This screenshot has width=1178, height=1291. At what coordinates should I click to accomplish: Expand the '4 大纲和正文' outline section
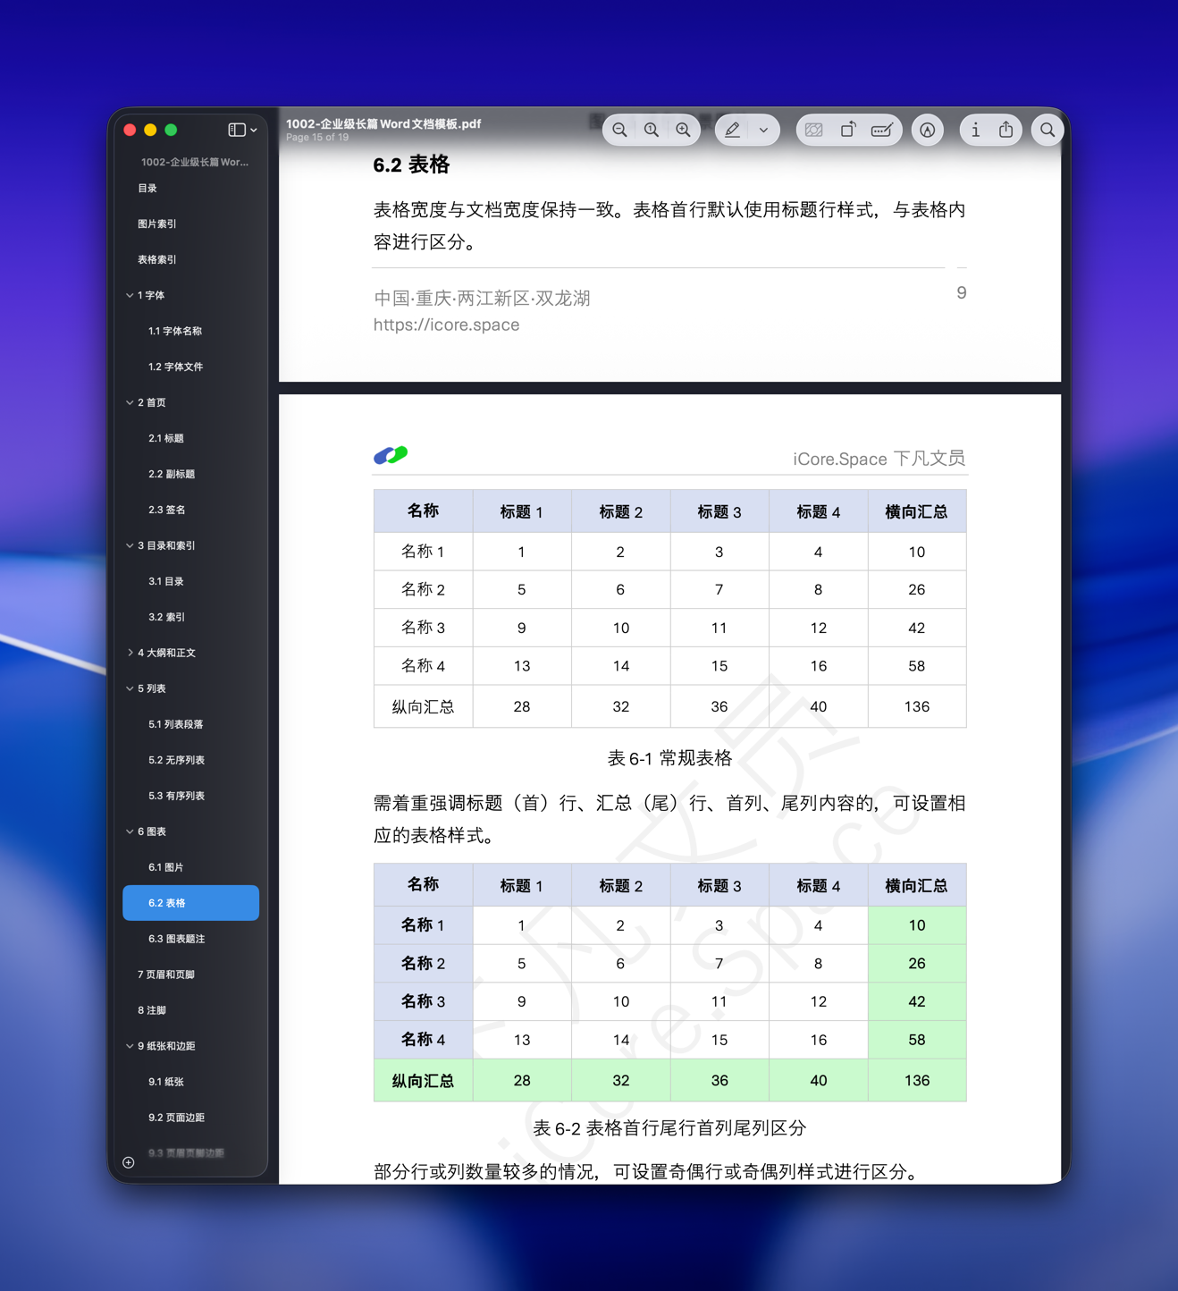point(130,653)
